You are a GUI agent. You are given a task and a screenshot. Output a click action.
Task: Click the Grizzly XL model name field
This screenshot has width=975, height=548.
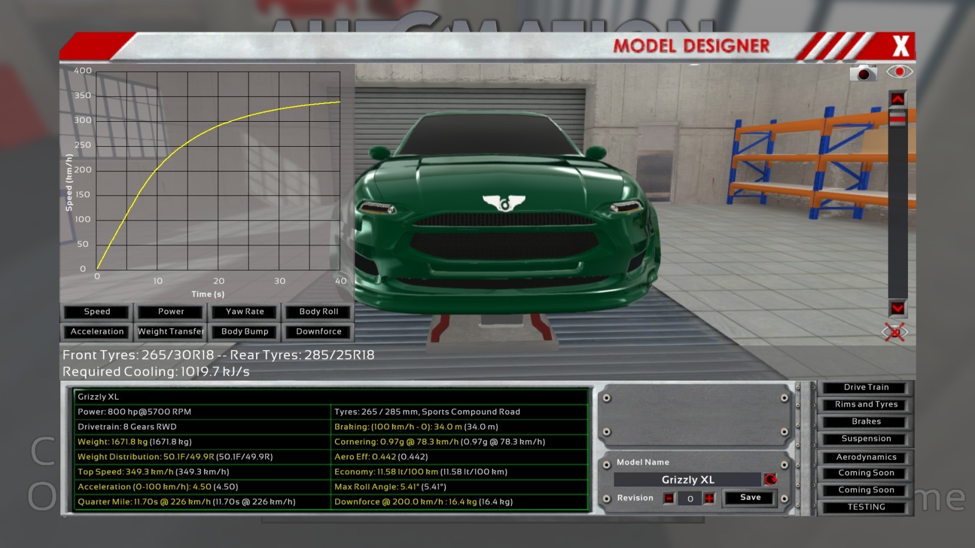[687, 480]
